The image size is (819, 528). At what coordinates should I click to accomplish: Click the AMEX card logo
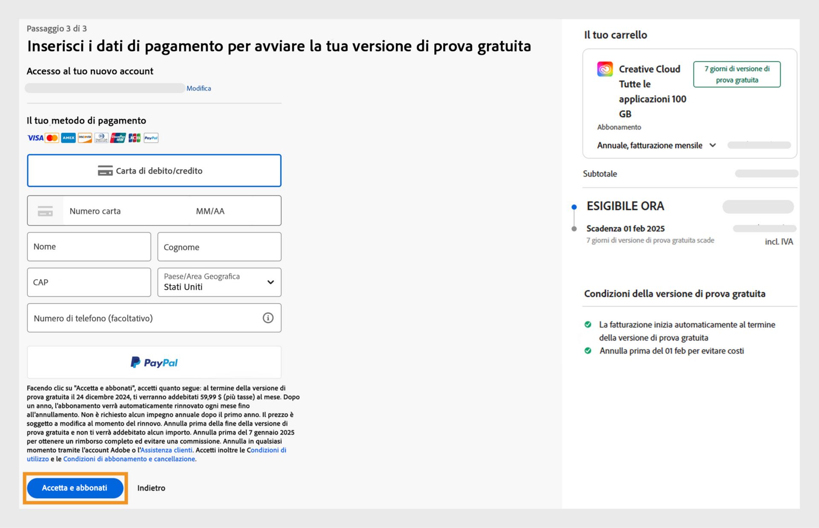(x=68, y=138)
